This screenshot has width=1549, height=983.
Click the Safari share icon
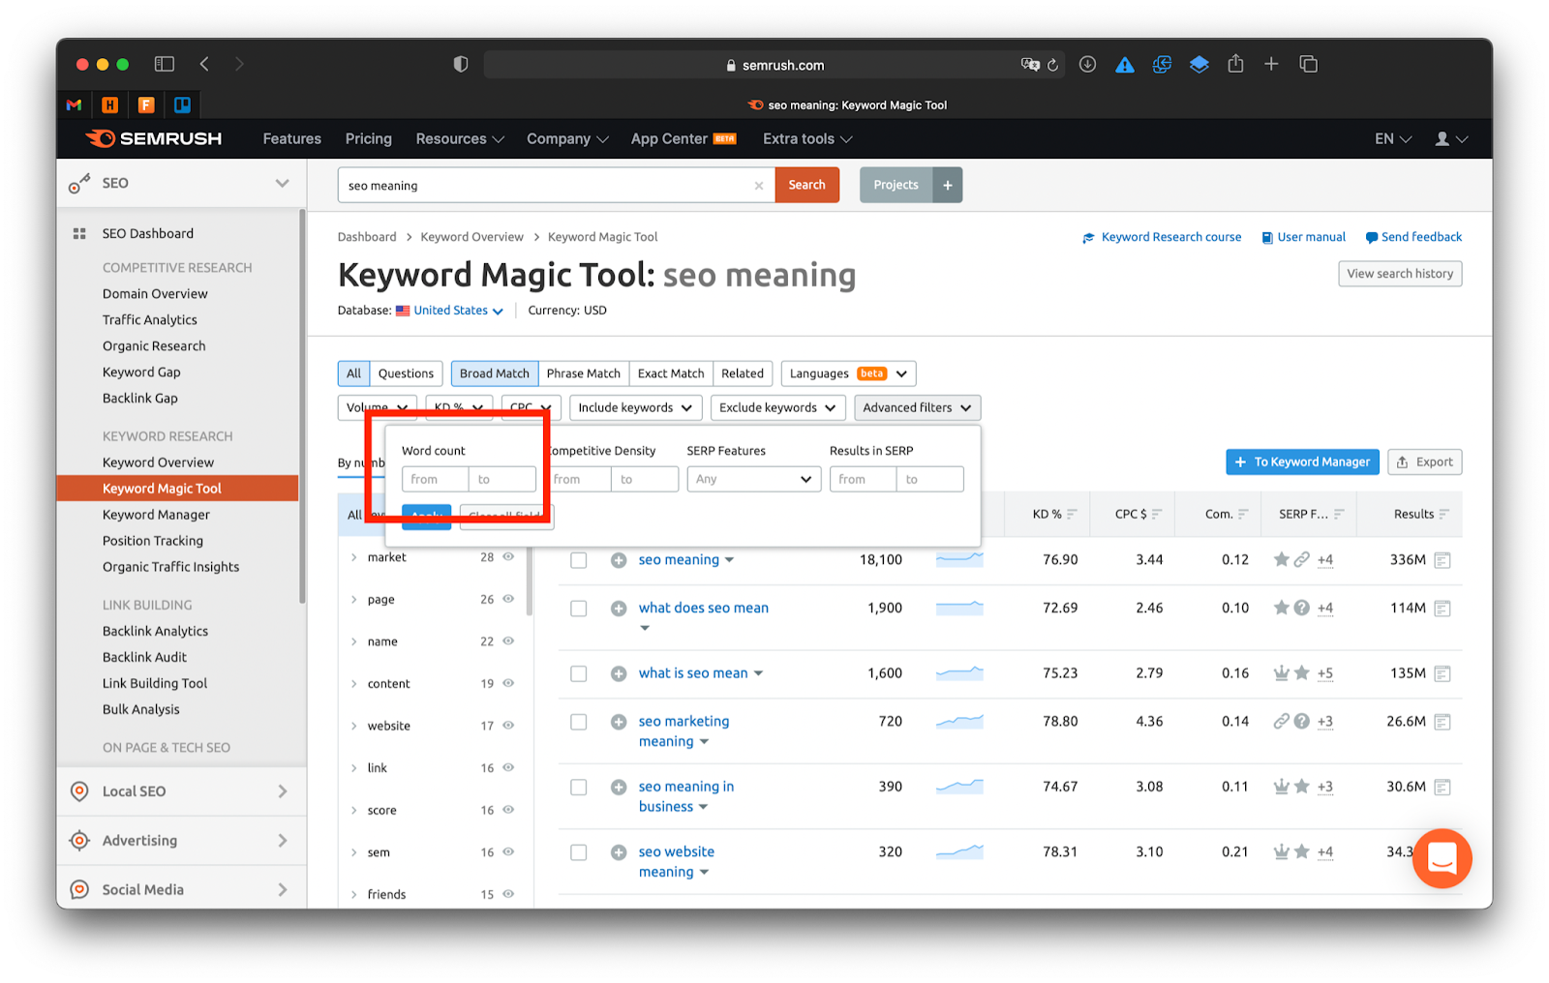tap(1235, 63)
